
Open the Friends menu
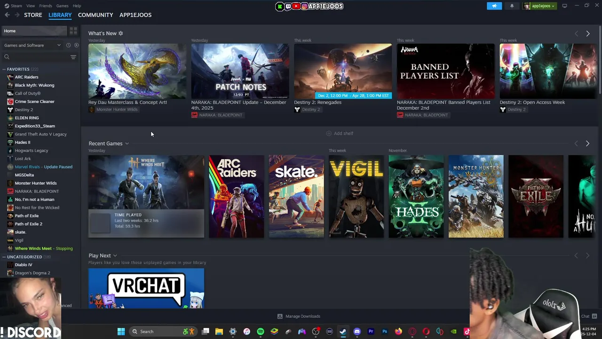click(x=46, y=6)
